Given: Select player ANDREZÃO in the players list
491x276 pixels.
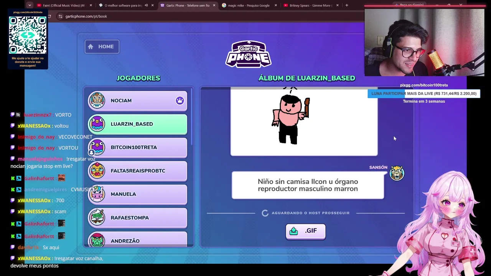Looking at the screenshot, I should tap(137, 240).
